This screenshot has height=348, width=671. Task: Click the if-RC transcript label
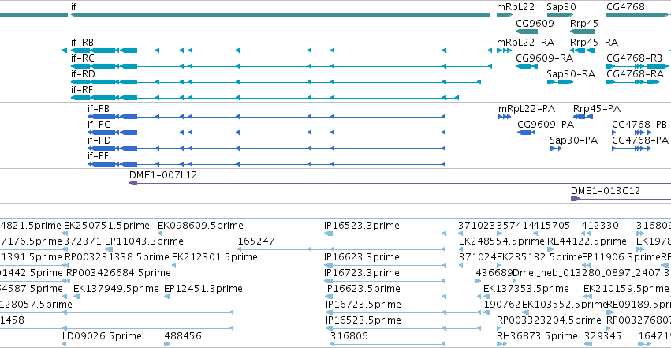(83, 58)
